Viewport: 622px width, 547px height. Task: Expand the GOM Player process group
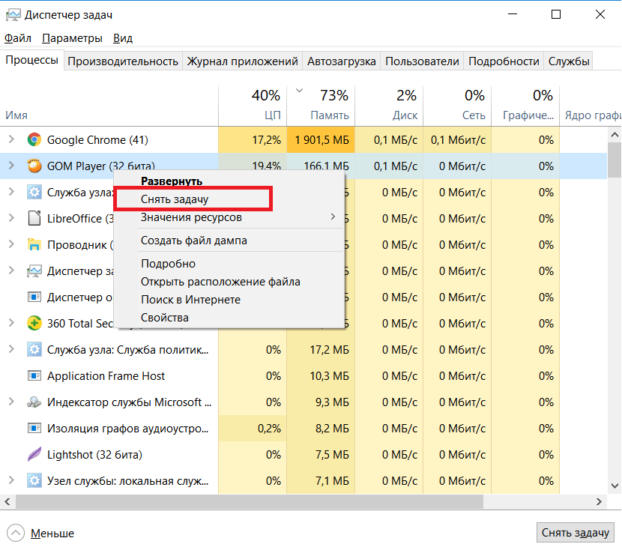coord(11,166)
